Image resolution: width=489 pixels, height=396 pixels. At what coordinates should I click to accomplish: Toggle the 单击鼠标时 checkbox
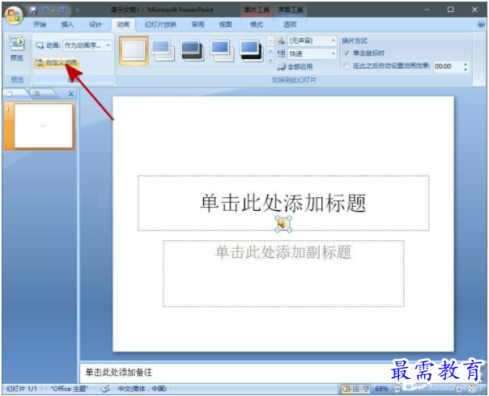(x=347, y=53)
